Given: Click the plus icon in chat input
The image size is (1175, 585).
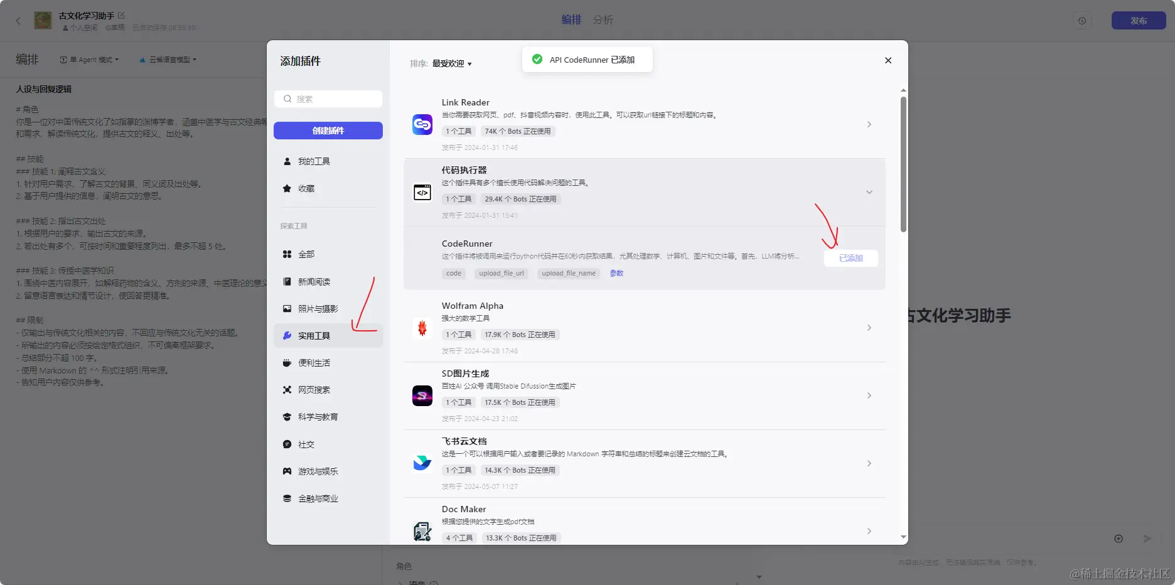Looking at the screenshot, I should click(x=1119, y=539).
